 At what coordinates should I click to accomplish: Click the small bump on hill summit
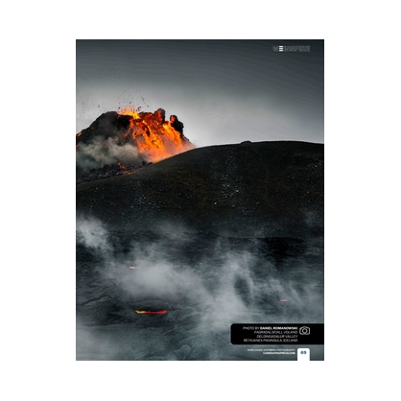246,142
